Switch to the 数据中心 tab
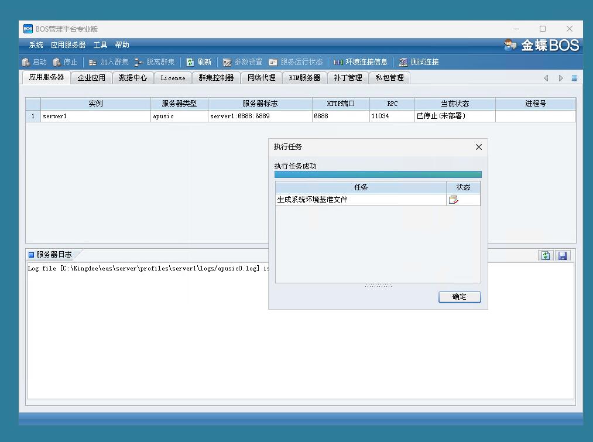 [133, 78]
